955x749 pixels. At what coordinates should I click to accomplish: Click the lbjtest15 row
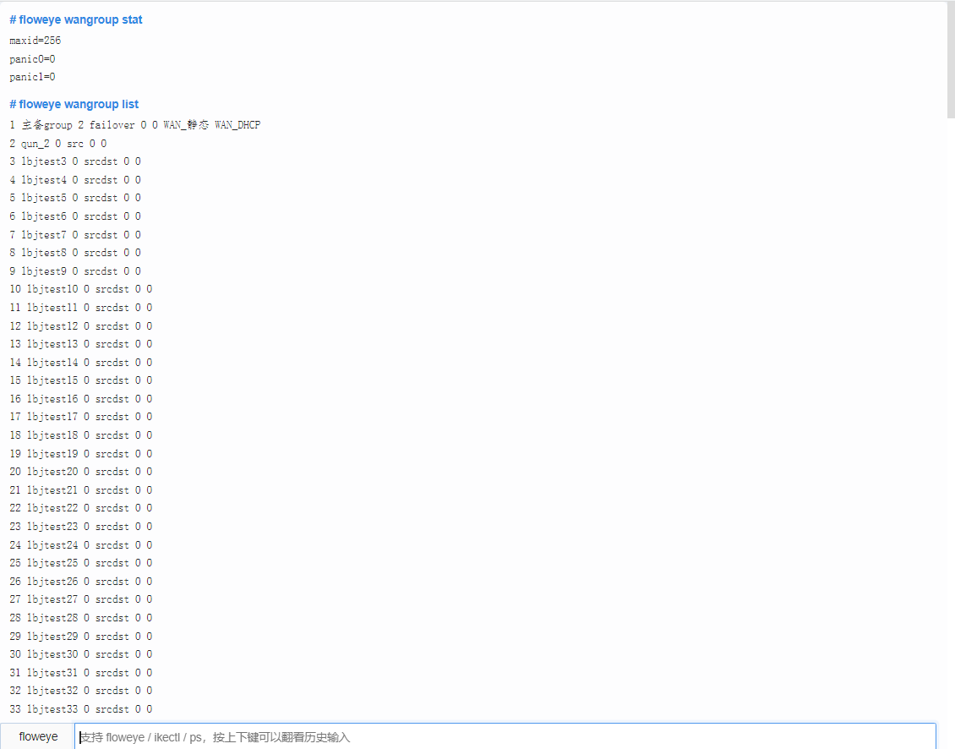[x=81, y=380]
